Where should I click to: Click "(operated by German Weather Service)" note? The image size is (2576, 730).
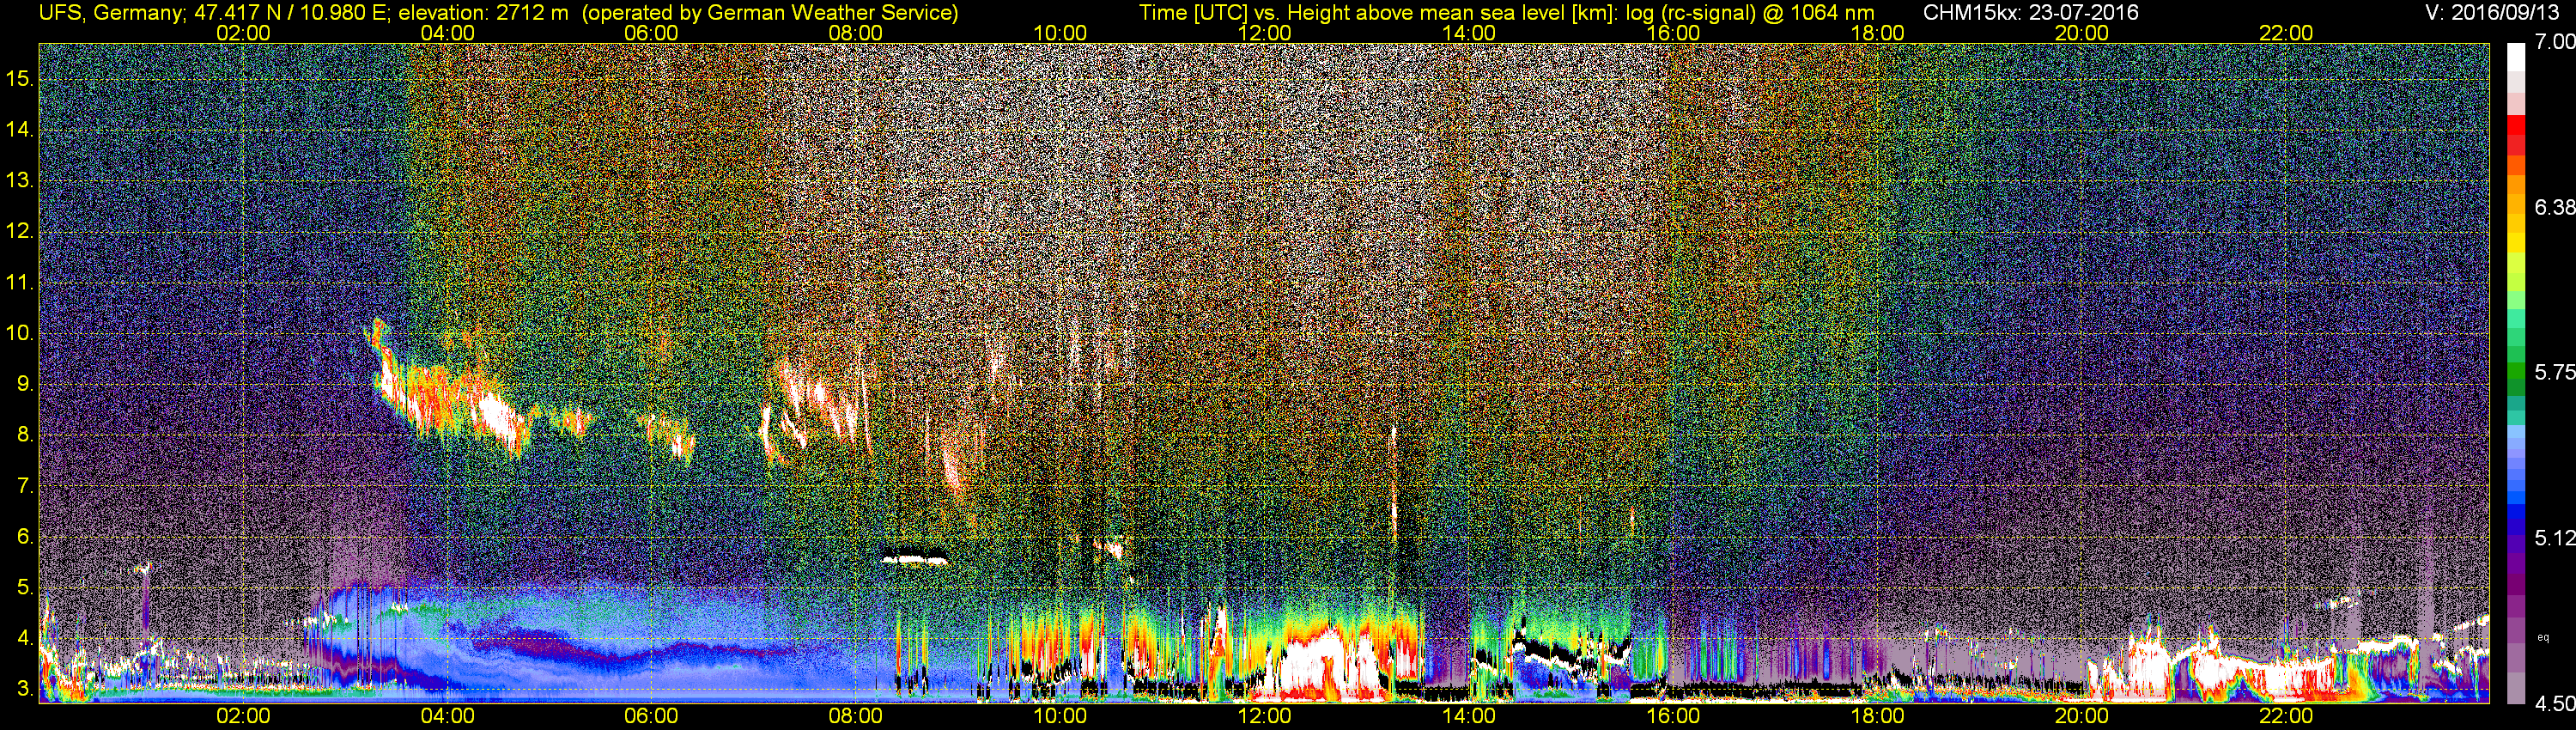(x=769, y=13)
